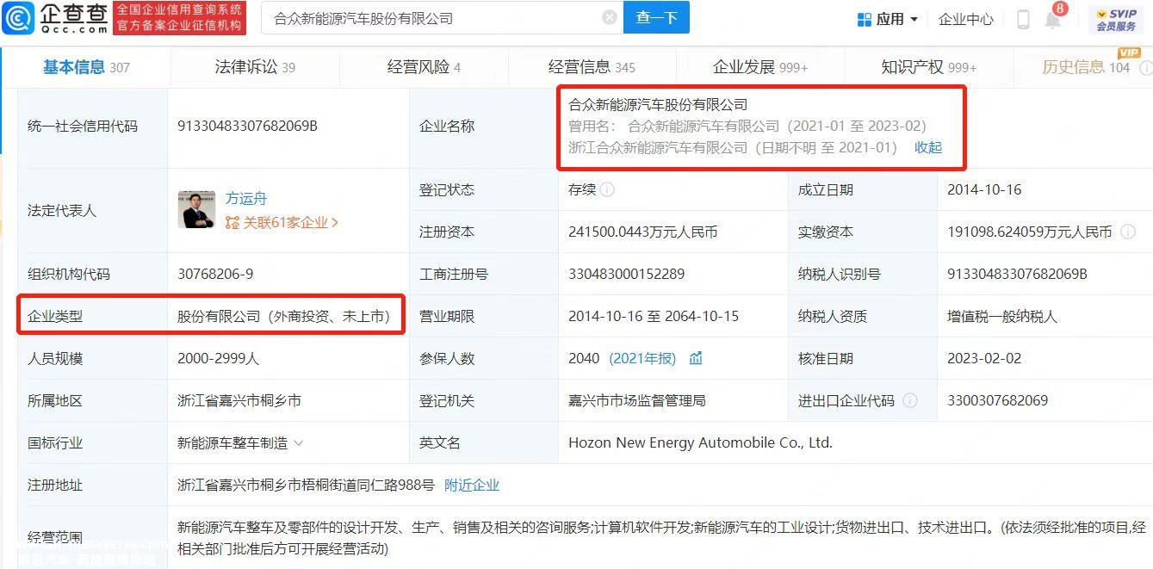Screen dimensions: 1153x569
Task: Click 嘉兴市市场监督管理局 registration authority
Action: pos(637,400)
